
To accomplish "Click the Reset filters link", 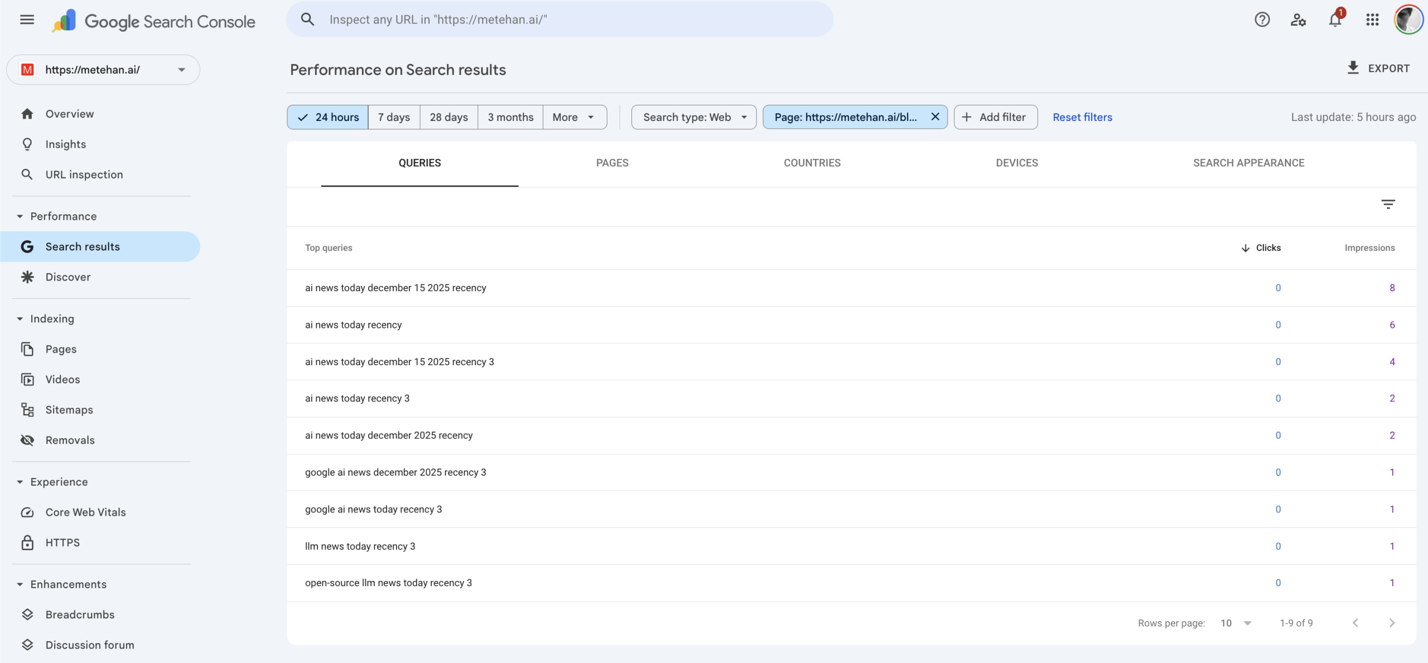I will [x=1082, y=117].
